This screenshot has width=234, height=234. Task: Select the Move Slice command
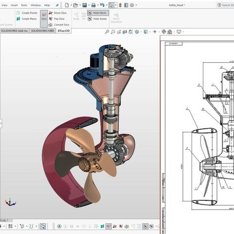(58, 13)
